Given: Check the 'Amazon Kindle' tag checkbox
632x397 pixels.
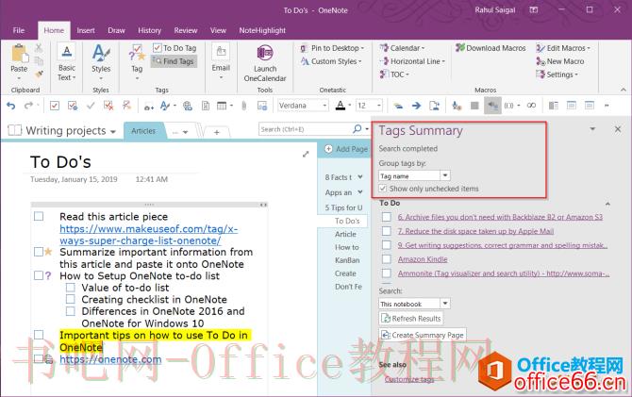Looking at the screenshot, I should (x=387, y=259).
